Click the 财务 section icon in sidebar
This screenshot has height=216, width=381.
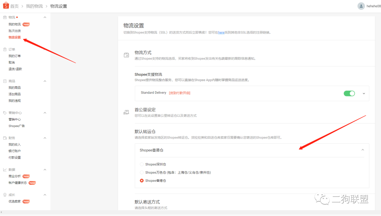4,138
